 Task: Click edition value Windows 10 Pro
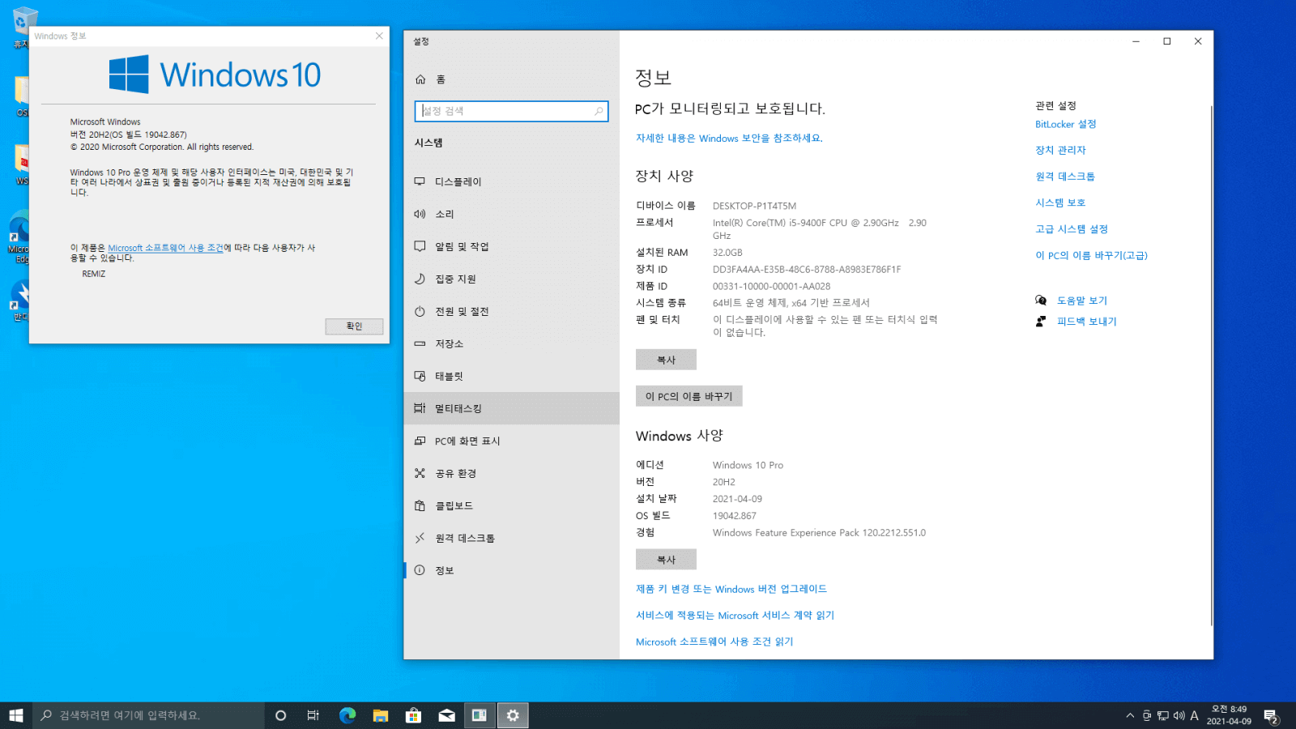click(x=748, y=465)
